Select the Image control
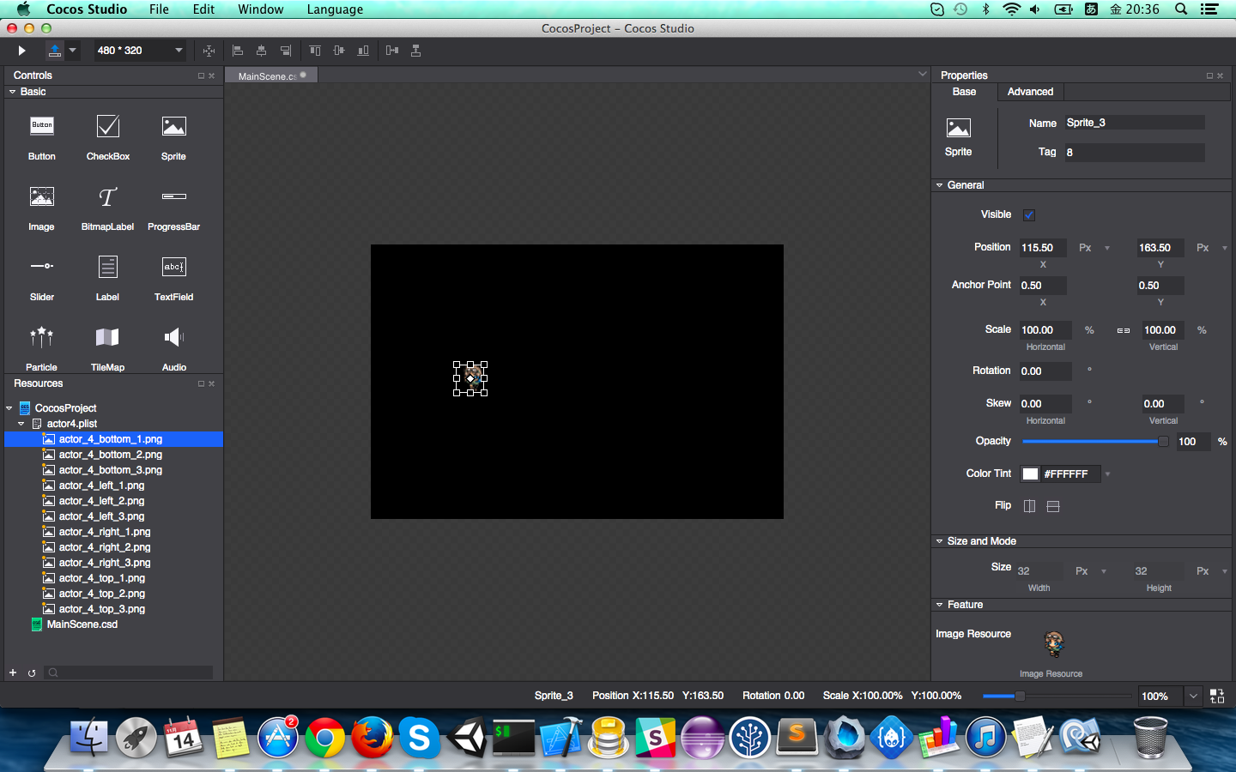 (42, 208)
